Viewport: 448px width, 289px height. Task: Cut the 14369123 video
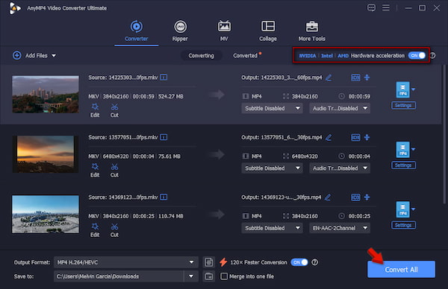click(114, 230)
